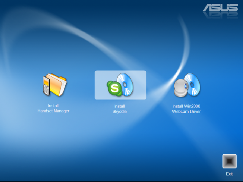This screenshot has width=243, height=182.
Task: Click the Win2000 webcam driver icon
Action: [x=187, y=85]
